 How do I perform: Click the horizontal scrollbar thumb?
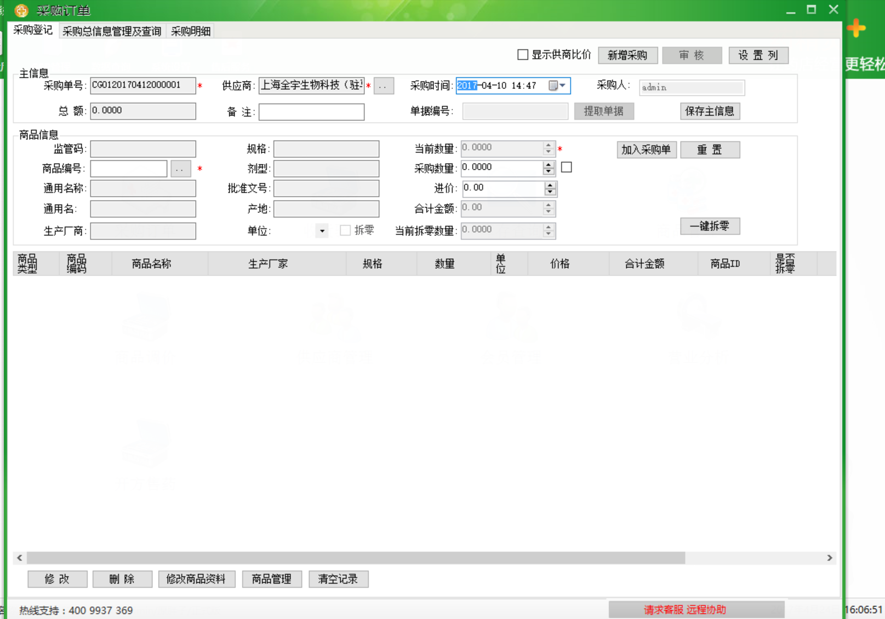356,558
